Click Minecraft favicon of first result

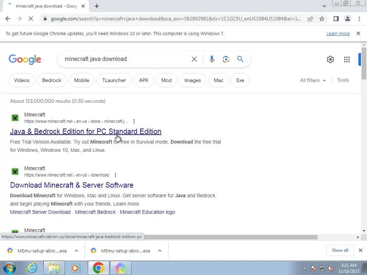(15, 117)
